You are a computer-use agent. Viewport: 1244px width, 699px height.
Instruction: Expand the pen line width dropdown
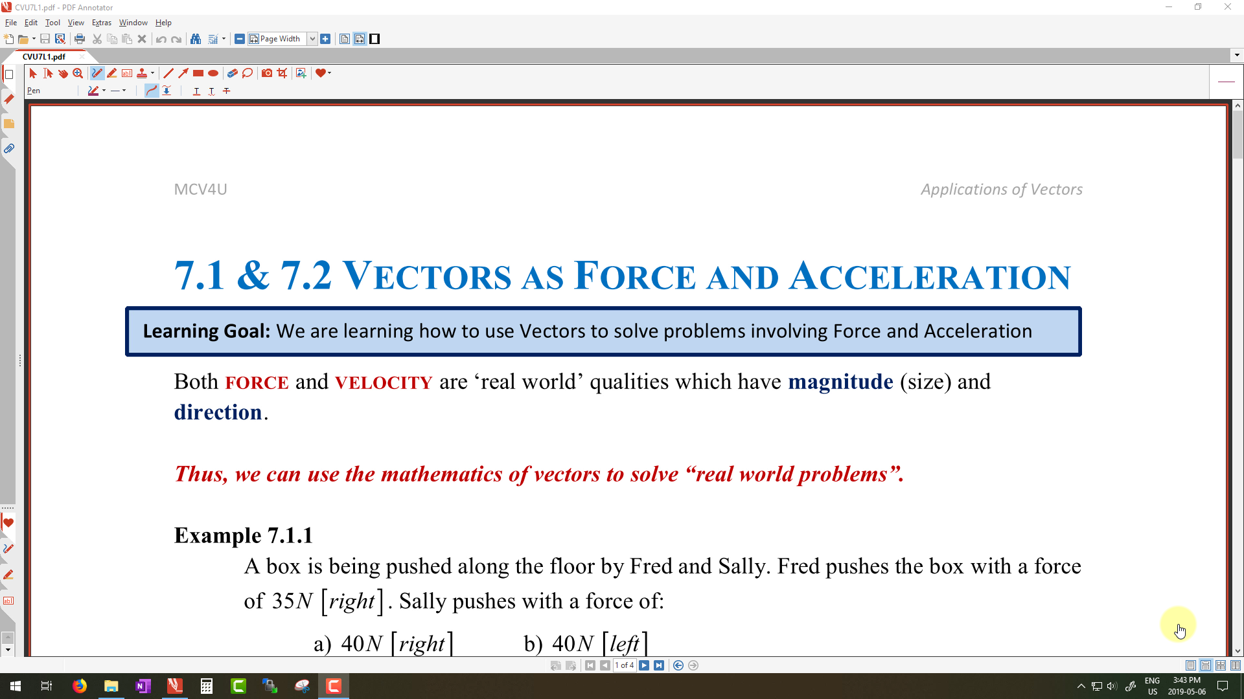click(124, 91)
